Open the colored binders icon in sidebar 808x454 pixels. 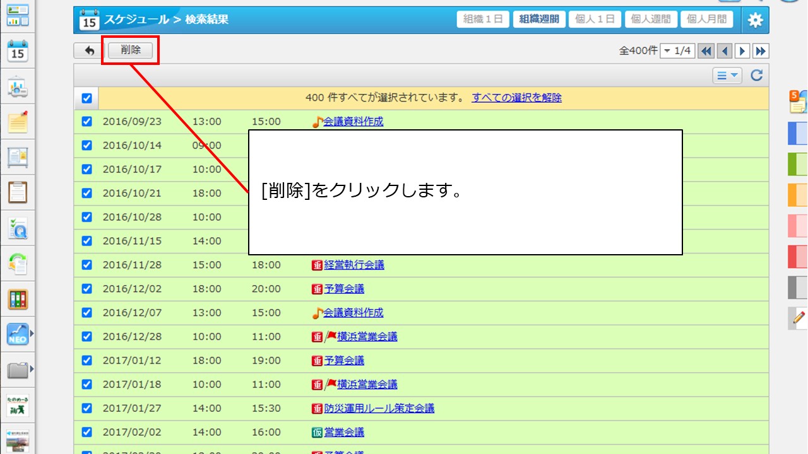point(18,299)
